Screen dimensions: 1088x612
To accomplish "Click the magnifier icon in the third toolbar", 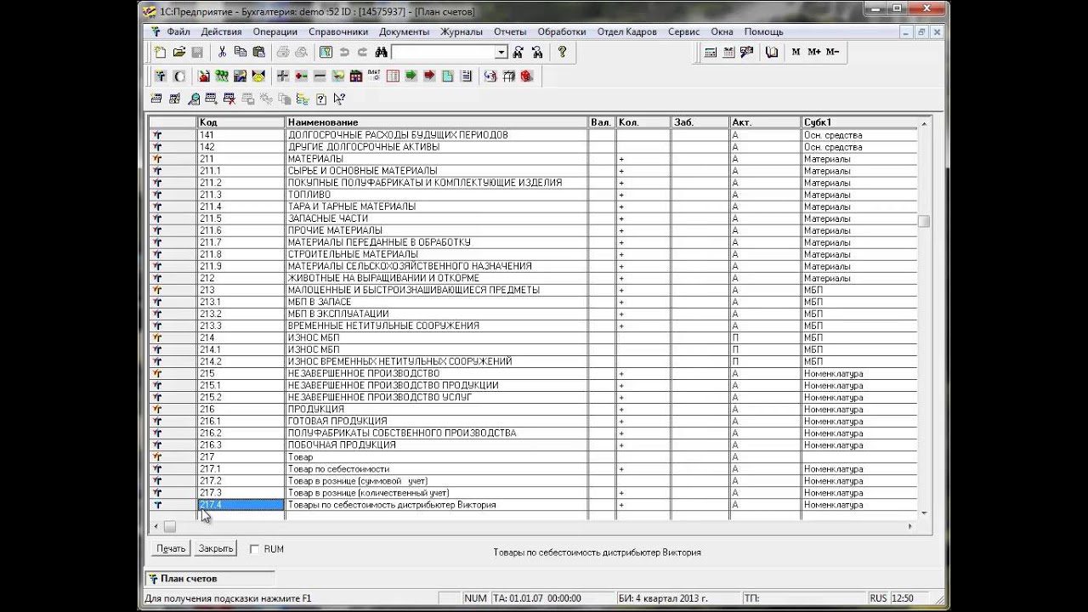I will click(x=194, y=99).
